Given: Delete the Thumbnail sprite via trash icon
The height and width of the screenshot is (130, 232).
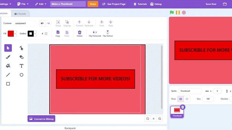Looking at the screenshot, I should point(183,107).
